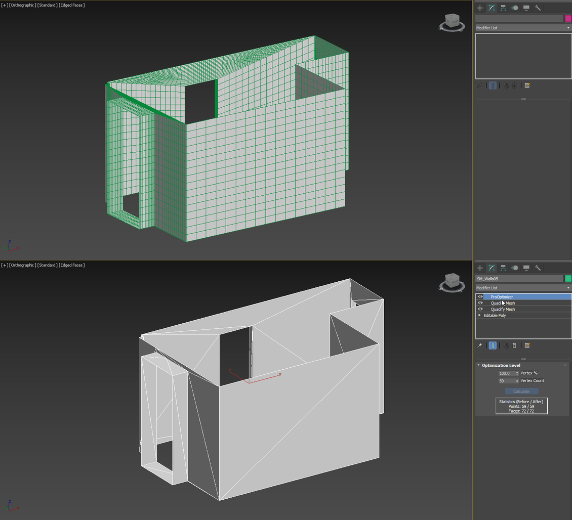Click Display tab icon in magenta-swatch command panel

[x=526, y=8]
